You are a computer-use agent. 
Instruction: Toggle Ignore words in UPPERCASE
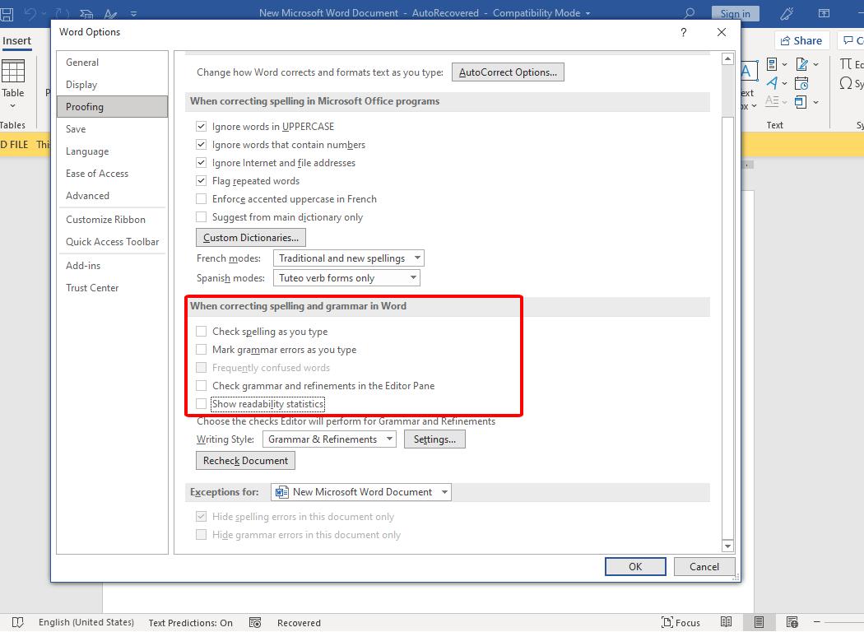(202, 126)
